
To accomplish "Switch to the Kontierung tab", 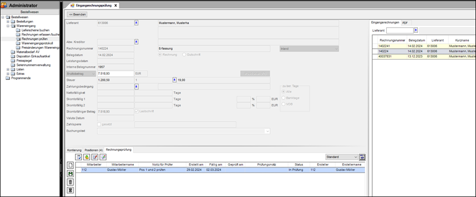I will pos(75,150).
